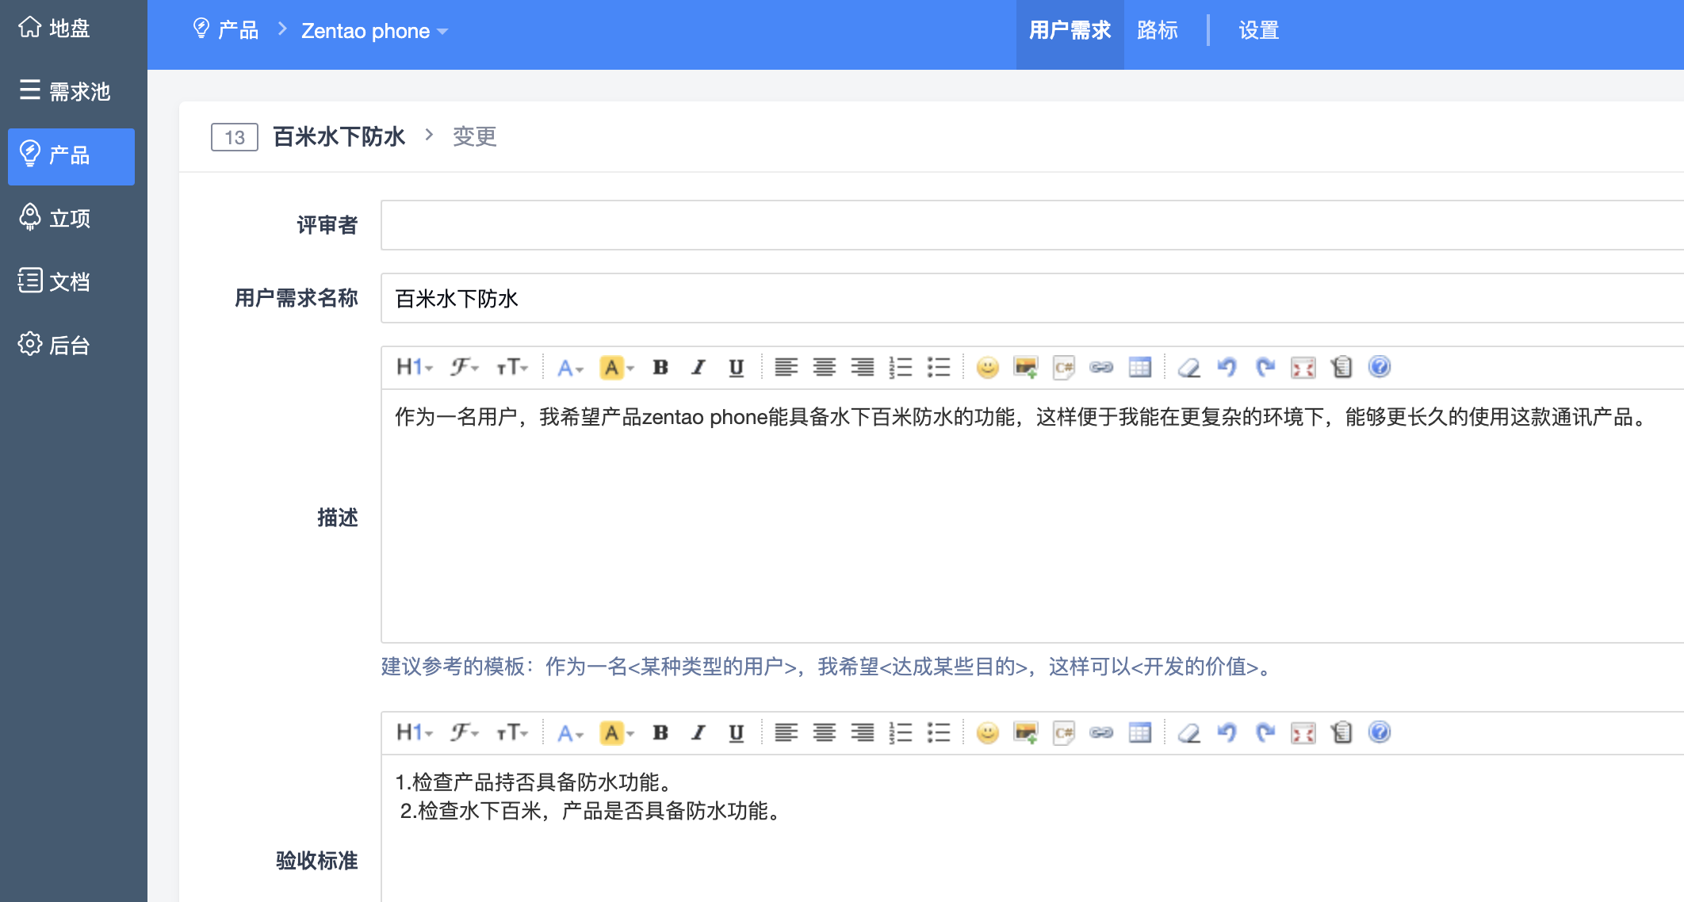Insert emoticon in description editor

(x=987, y=367)
